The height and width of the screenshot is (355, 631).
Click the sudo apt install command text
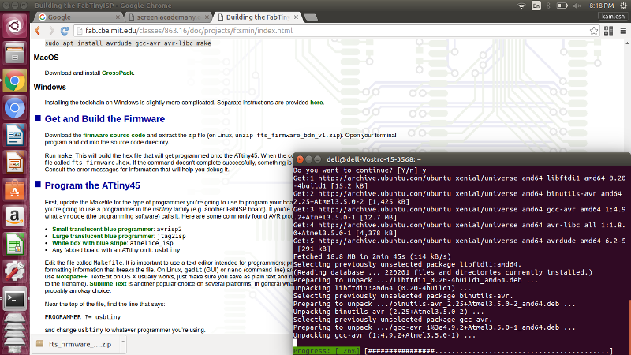point(128,43)
